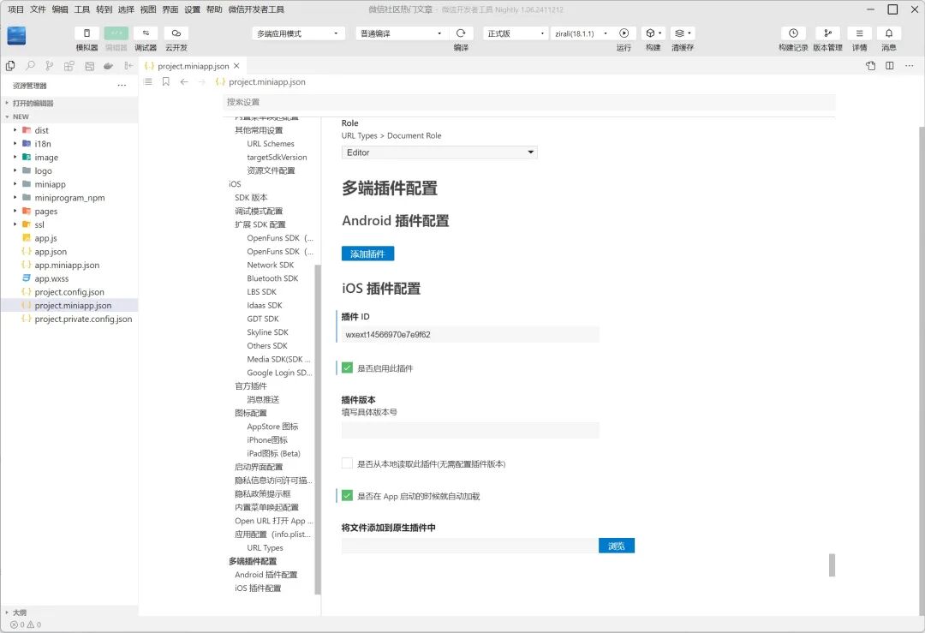925x633 pixels.
Task: Open the search icon in the activity bar
Action: (30, 66)
